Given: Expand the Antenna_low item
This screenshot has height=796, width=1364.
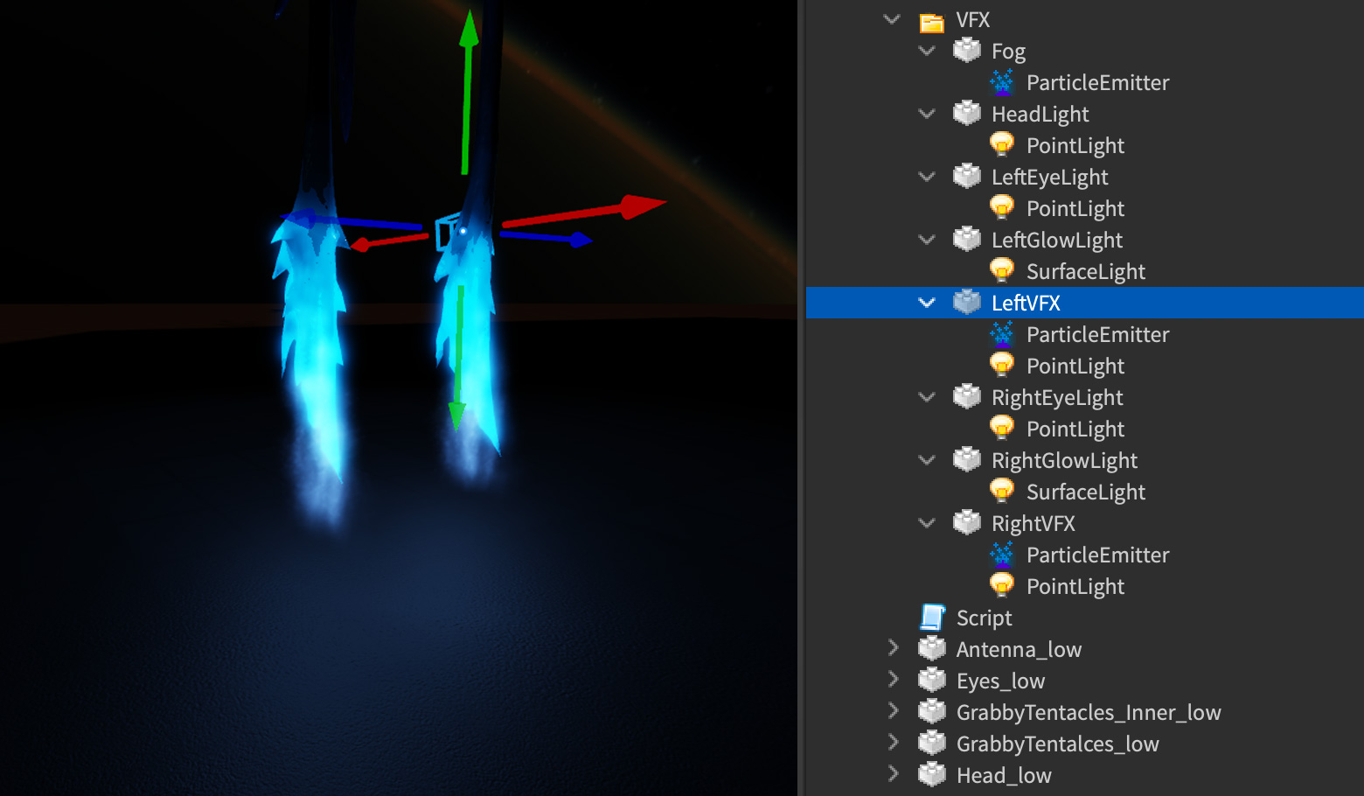Looking at the screenshot, I should 893,647.
